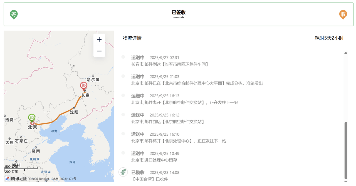This screenshot has height=186, width=356.
Task: Click the green start marker at Beijing
Action: [x=32, y=118]
